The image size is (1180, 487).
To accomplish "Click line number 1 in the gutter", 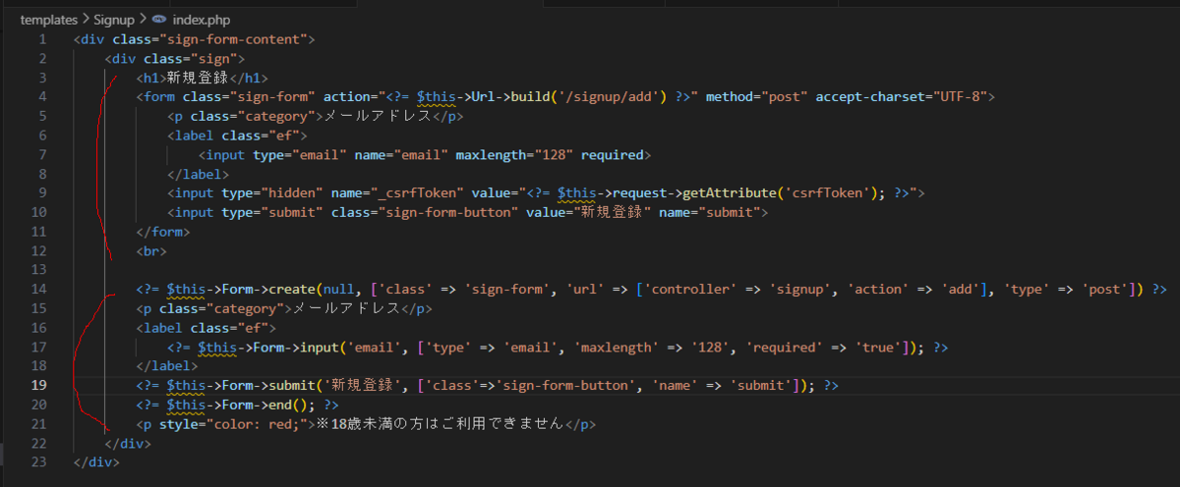I will pyautogui.click(x=42, y=39).
